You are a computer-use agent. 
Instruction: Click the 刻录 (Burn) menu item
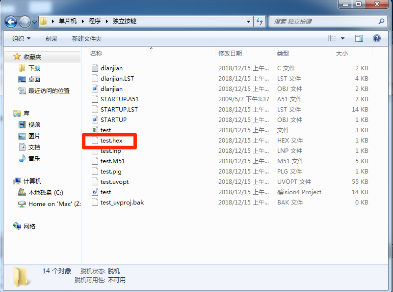[51, 38]
